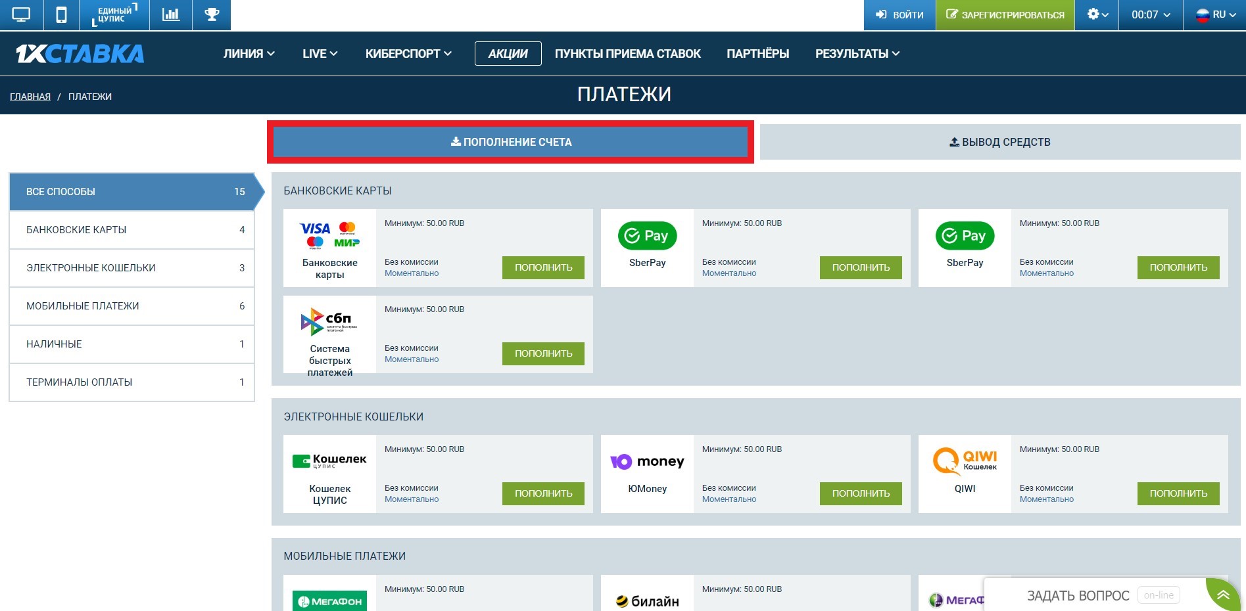Click the first SberPay logo

click(648, 236)
